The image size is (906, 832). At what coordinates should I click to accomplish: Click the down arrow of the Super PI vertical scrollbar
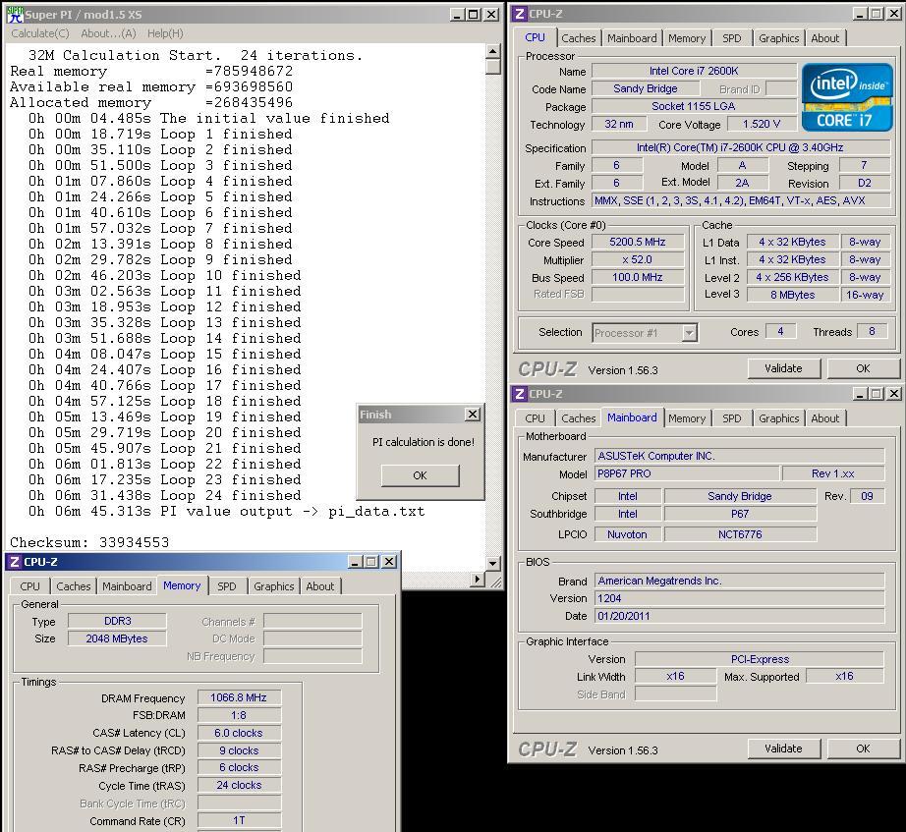[x=493, y=563]
